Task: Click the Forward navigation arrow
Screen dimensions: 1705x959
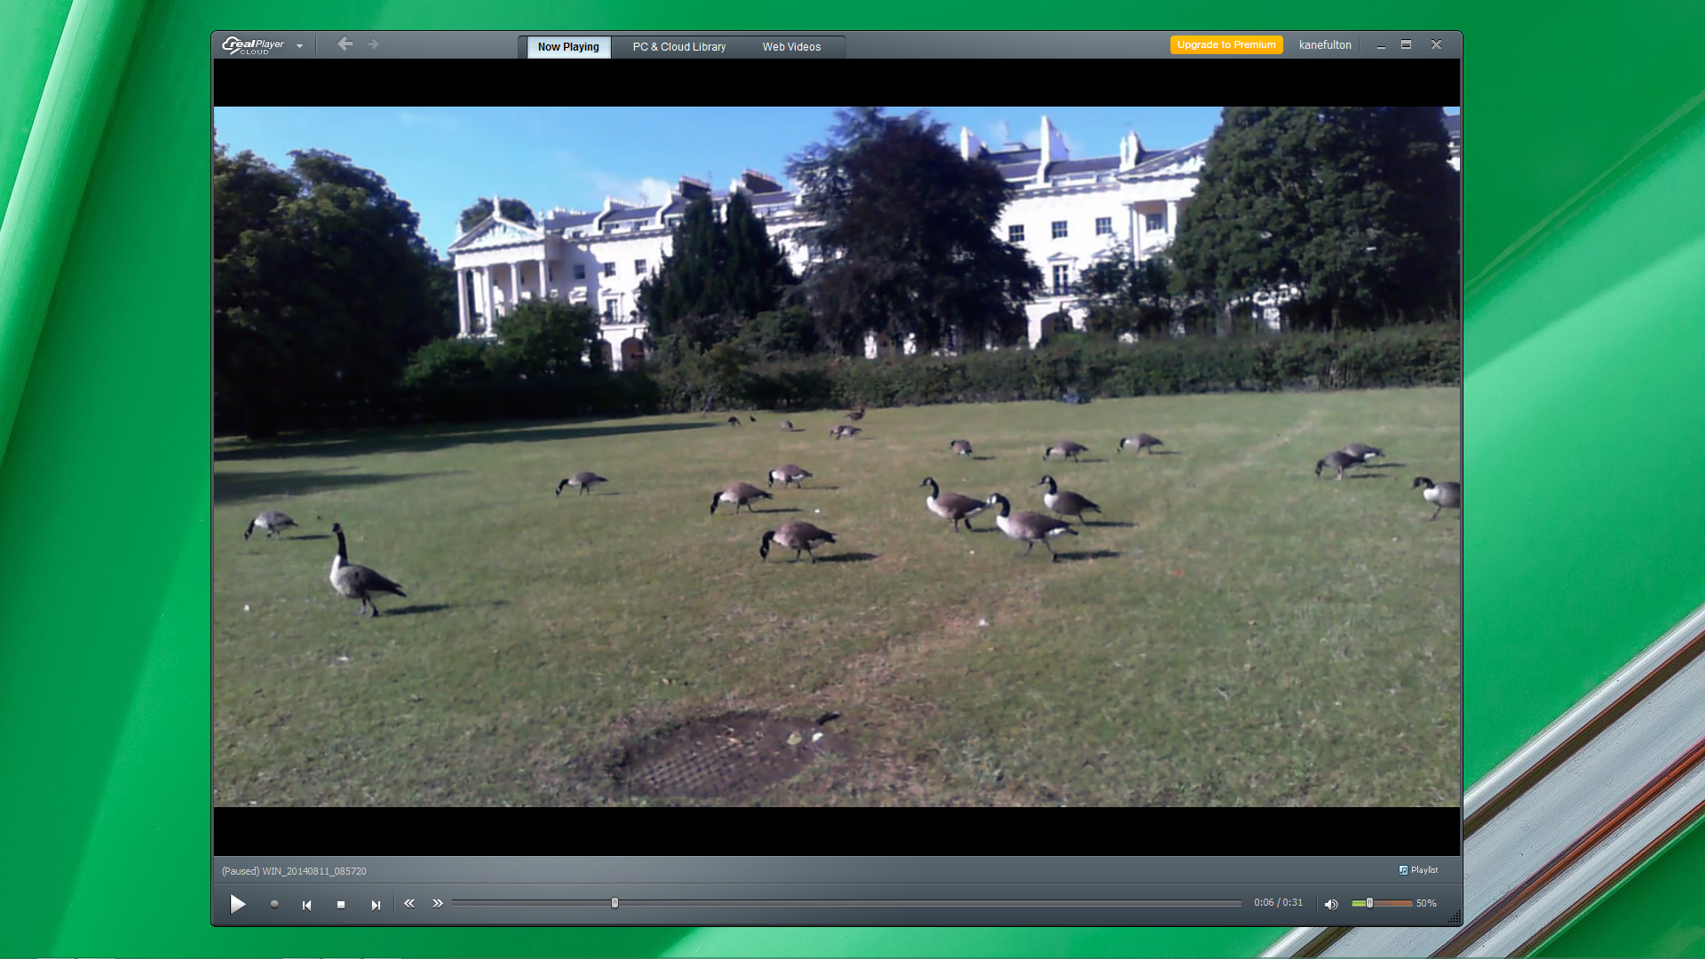Action: pyautogui.click(x=372, y=44)
